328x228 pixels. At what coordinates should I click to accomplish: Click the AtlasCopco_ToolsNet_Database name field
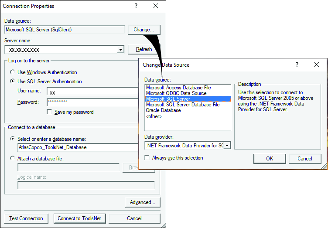(x=78, y=147)
